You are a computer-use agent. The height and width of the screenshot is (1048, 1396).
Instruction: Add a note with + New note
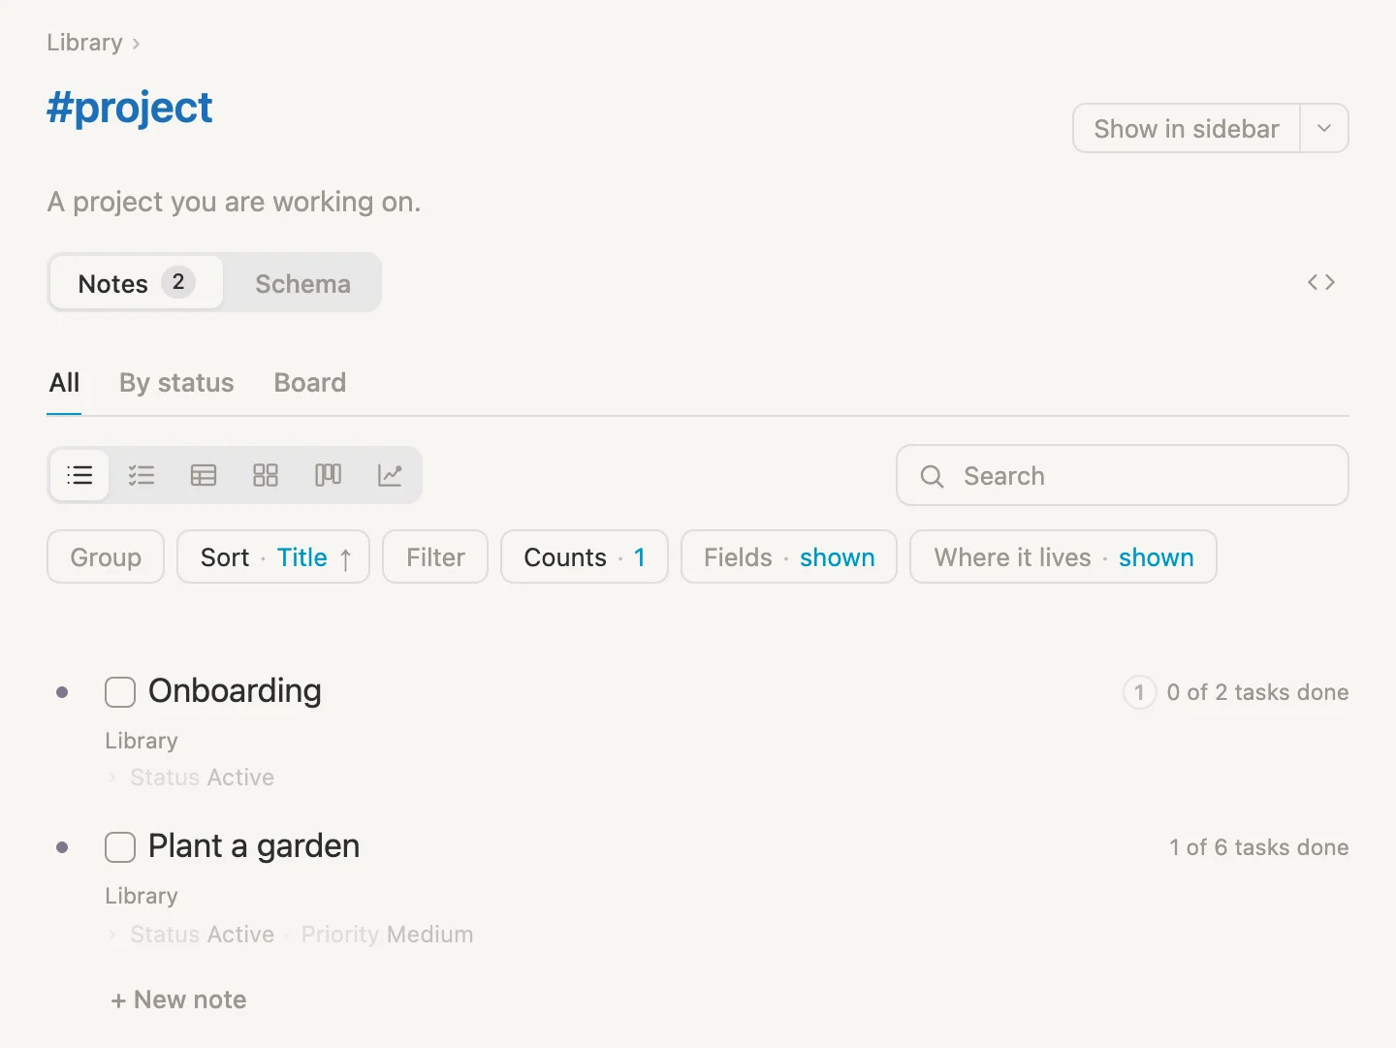point(178,1000)
